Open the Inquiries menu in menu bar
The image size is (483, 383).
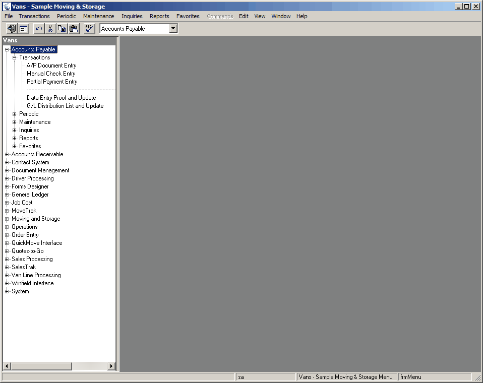(x=132, y=16)
